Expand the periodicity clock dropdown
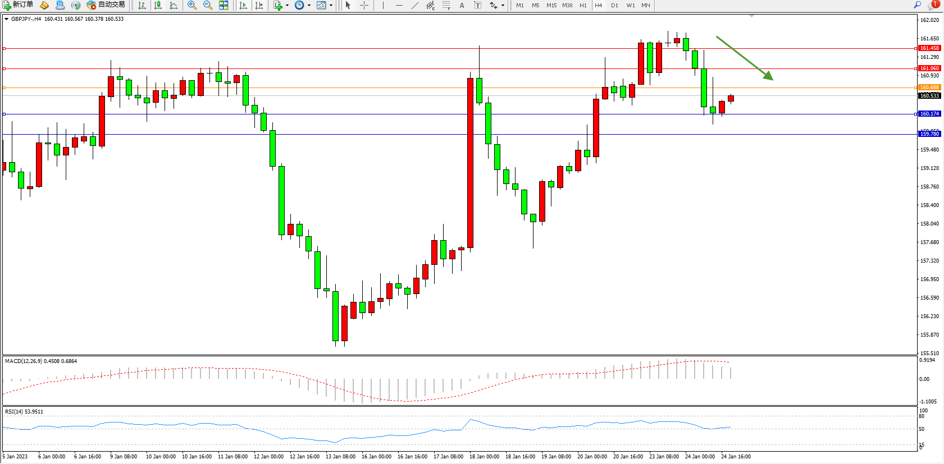This screenshot has height=464, width=944. pos(309,5)
